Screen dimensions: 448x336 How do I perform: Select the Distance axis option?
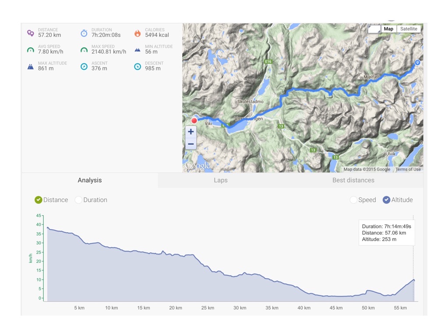click(38, 200)
